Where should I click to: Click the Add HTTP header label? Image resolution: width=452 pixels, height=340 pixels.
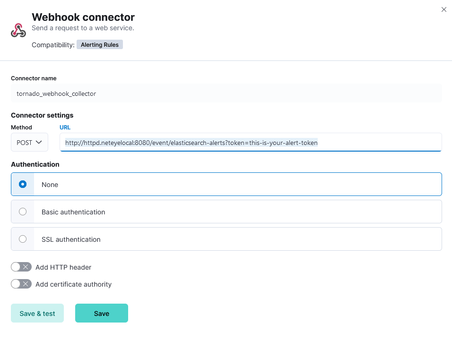pyautogui.click(x=63, y=267)
